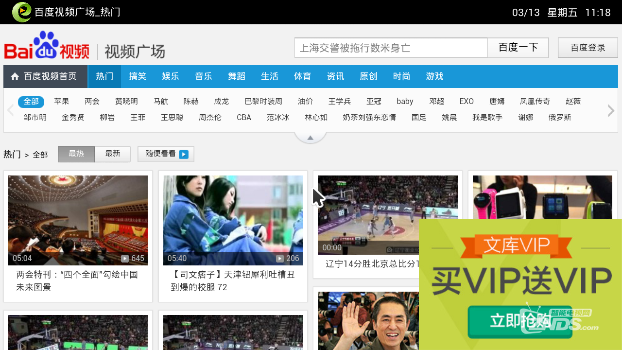The height and width of the screenshot is (350, 622).
Task: Select the 我是歌手 tag
Action: point(487,117)
